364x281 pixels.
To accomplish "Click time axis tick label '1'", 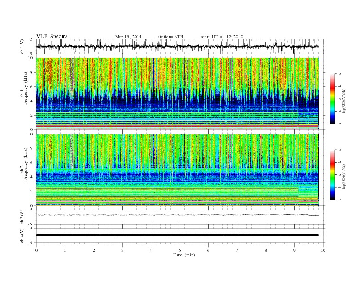I will 65,250.
